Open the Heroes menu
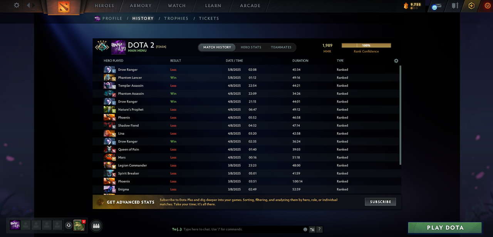Viewport: 493px width, 237px height. (104, 6)
